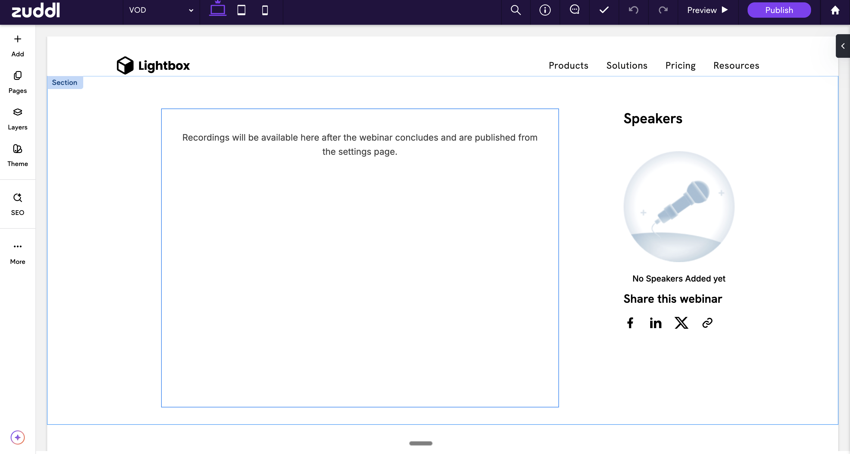Viewport: 850px width, 454px height.
Task: Click the gray drag handle at bottom
Action: tap(421, 443)
